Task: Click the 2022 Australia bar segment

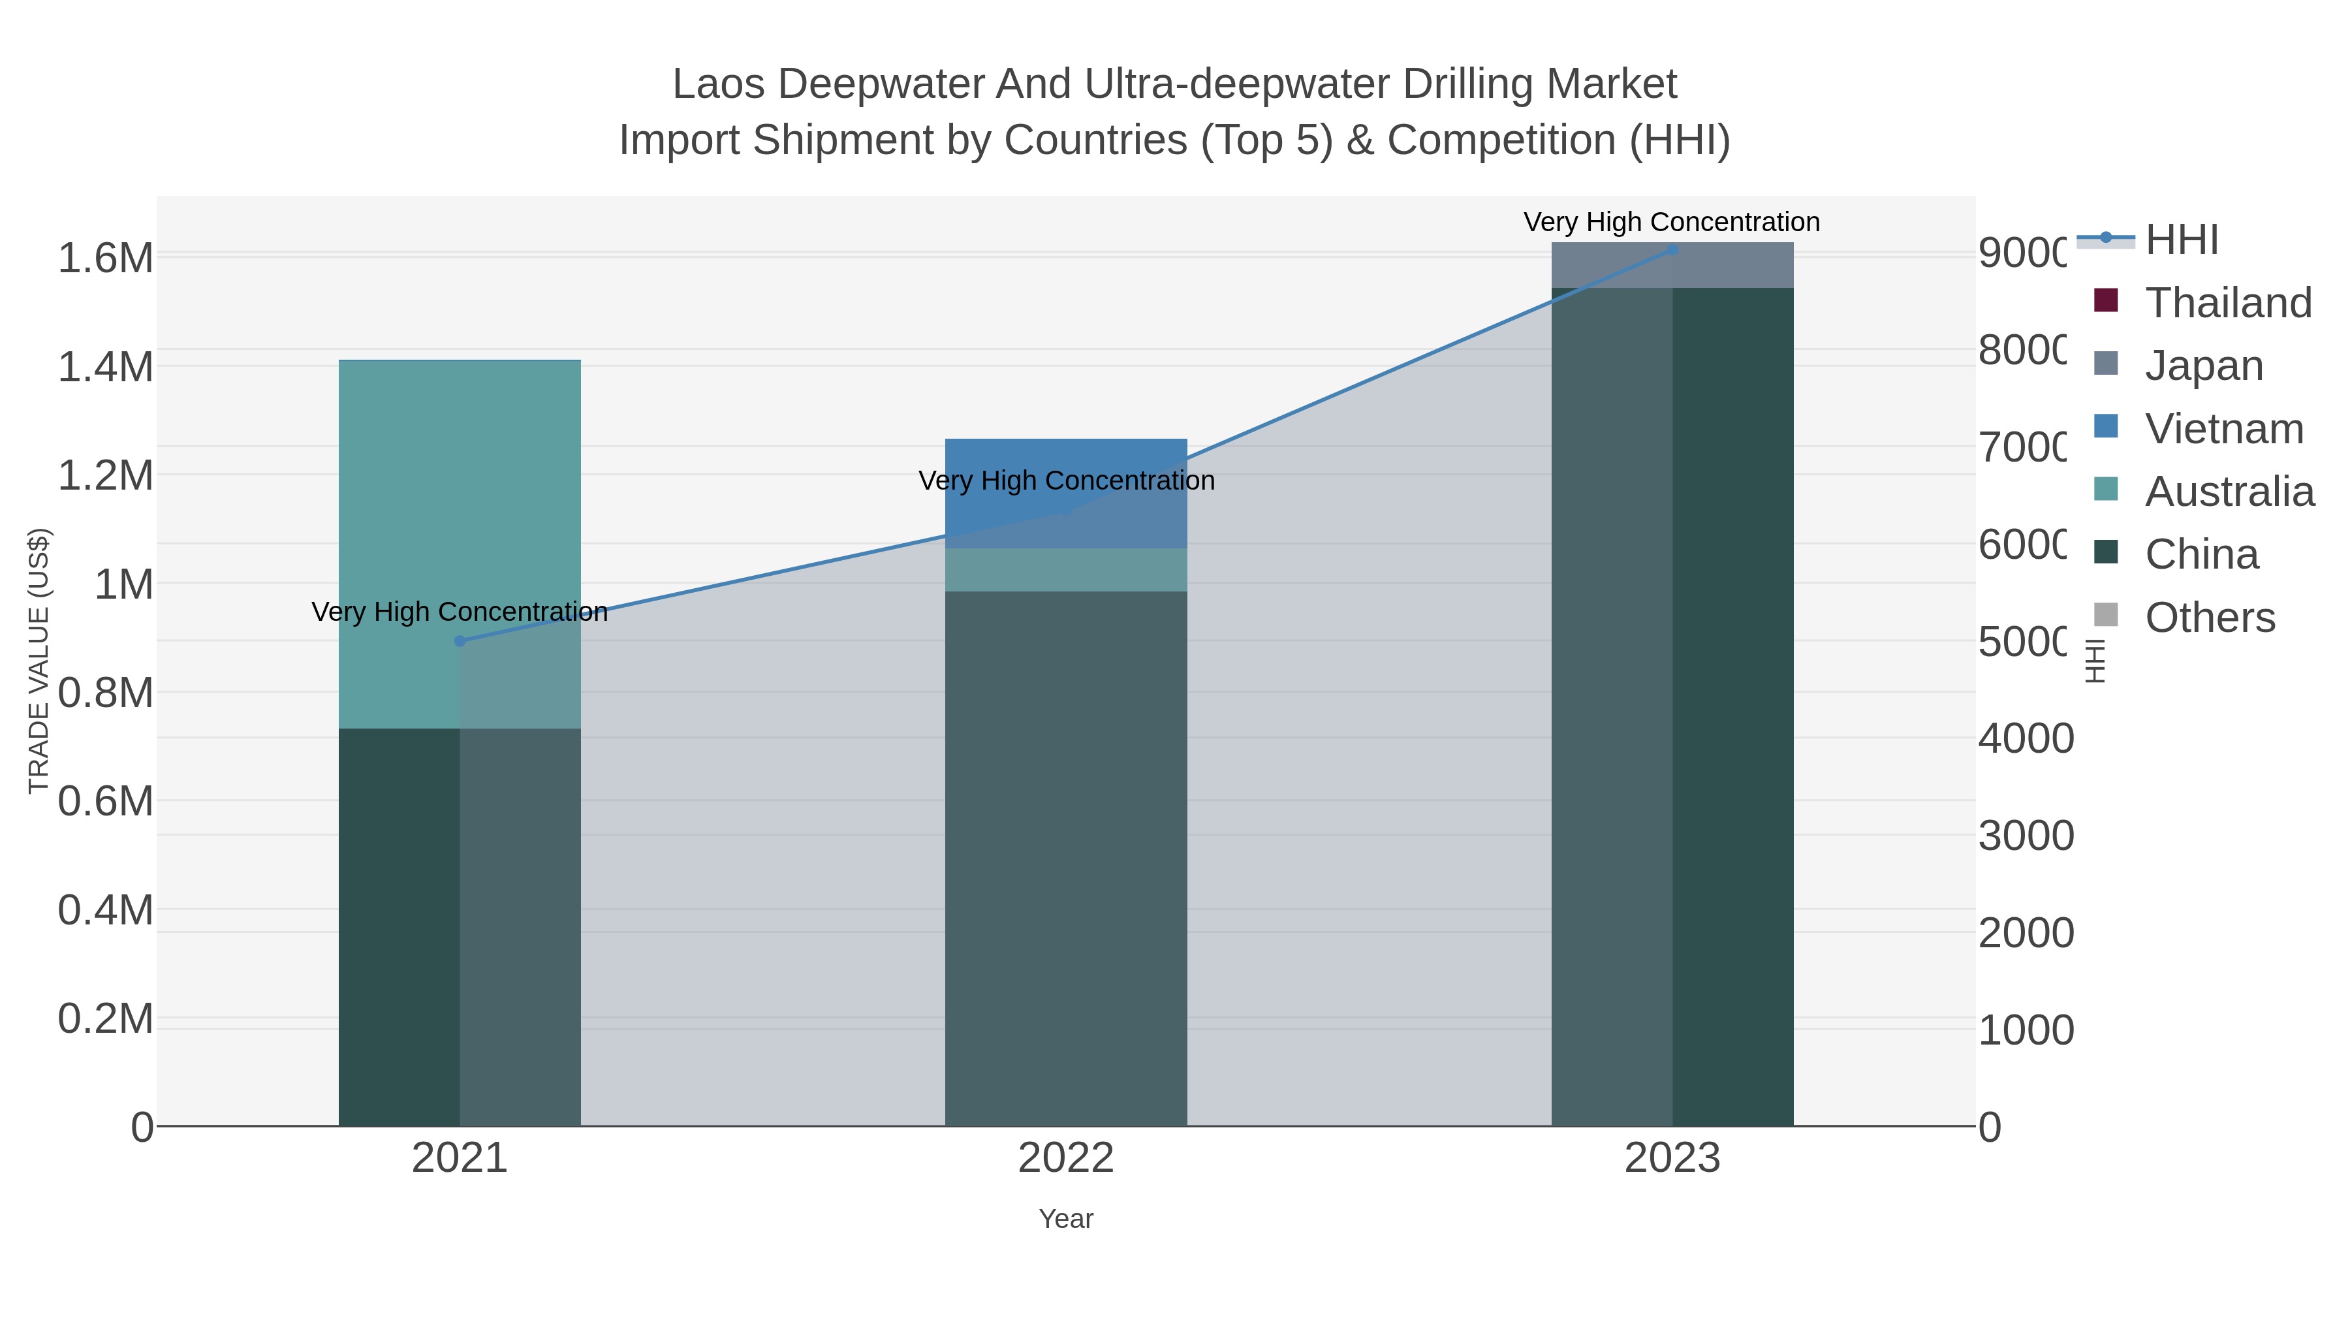Action: (1067, 570)
